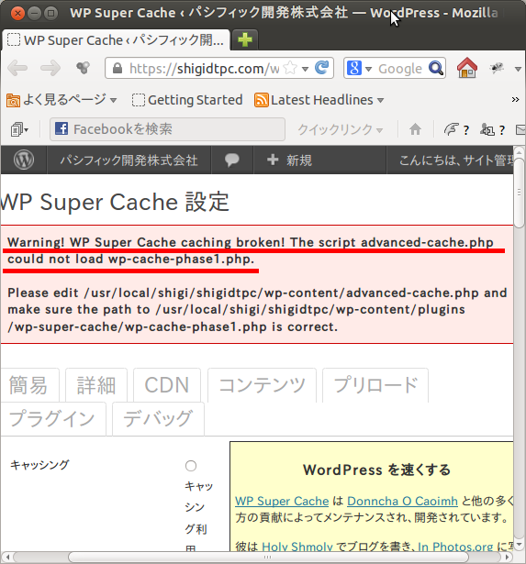Click the bug add-on icon in the navigation toolbar

tap(497, 68)
